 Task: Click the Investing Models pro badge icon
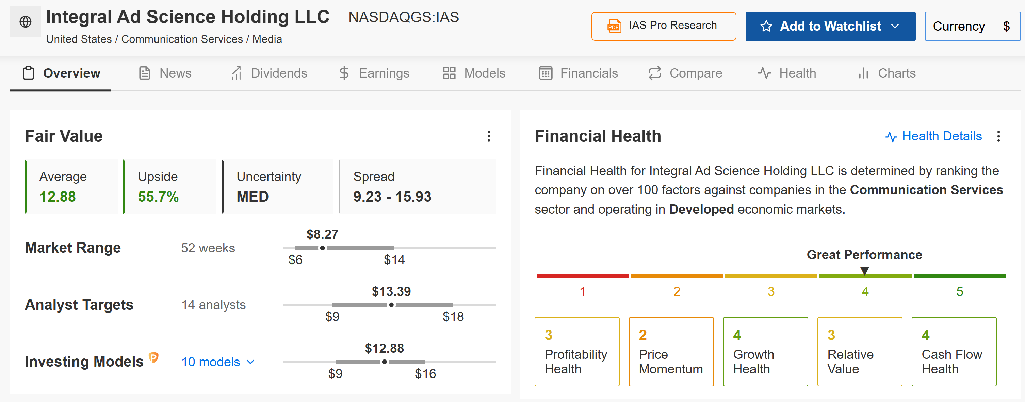tap(153, 357)
